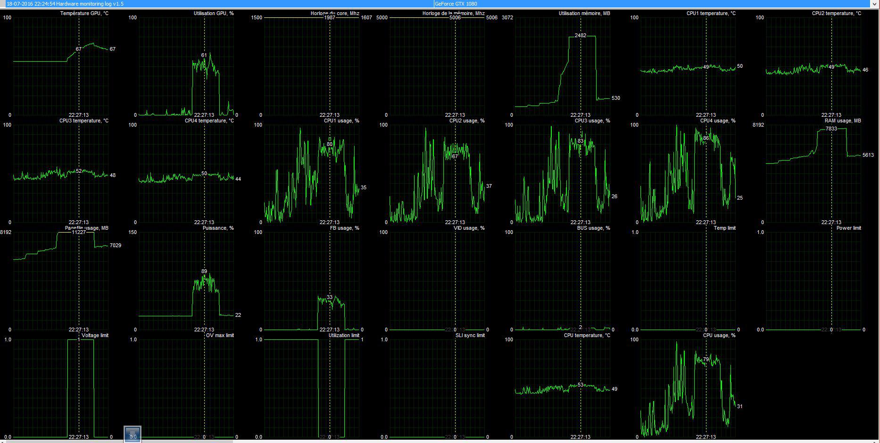Click the FB usage, % title

345,228
